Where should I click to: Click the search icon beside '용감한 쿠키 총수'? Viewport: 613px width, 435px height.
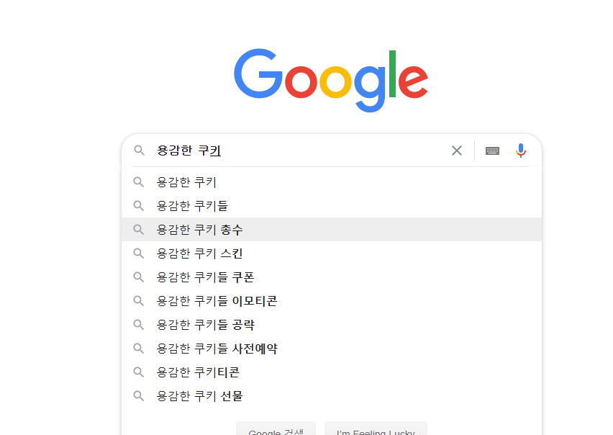coord(139,230)
